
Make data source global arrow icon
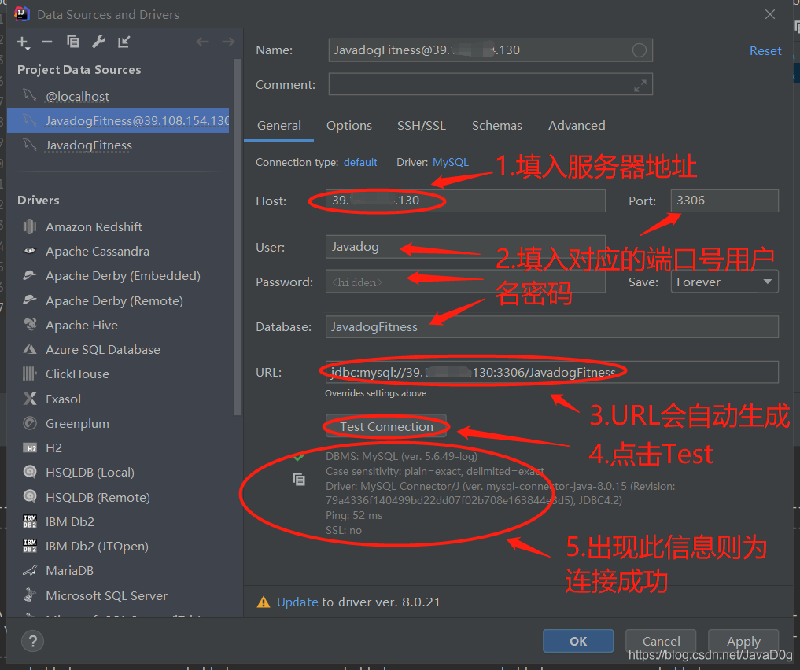coord(124,42)
